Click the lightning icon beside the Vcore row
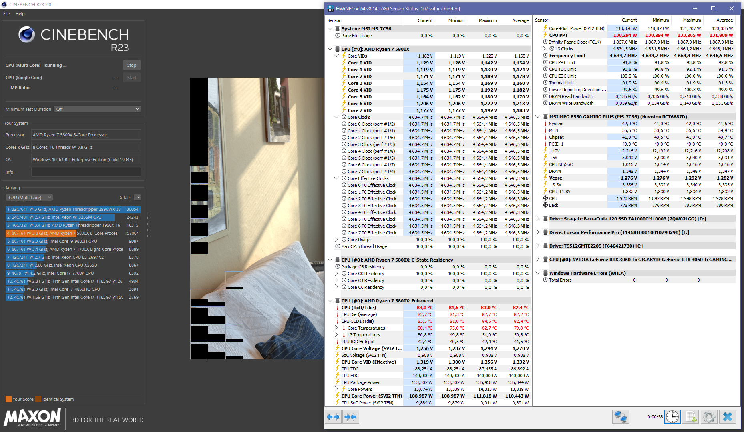744x432 pixels. click(x=545, y=178)
